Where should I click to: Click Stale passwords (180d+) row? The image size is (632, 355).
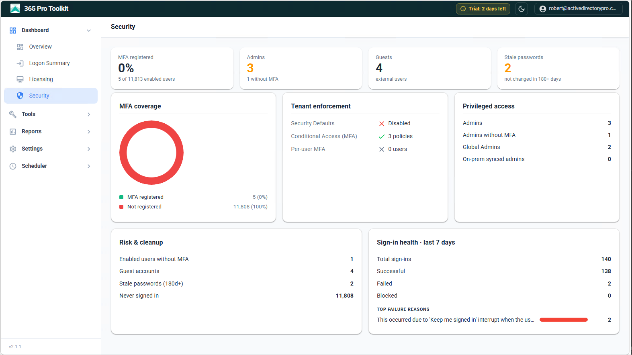click(x=236, y=284)
